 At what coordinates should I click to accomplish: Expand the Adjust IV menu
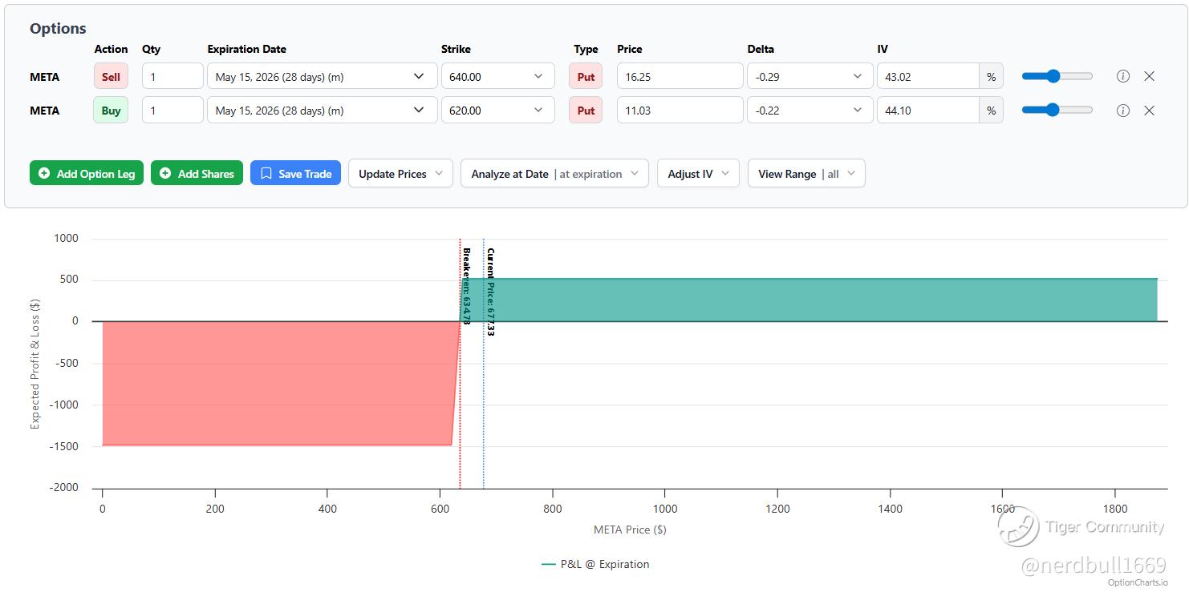tap(698, 174)
